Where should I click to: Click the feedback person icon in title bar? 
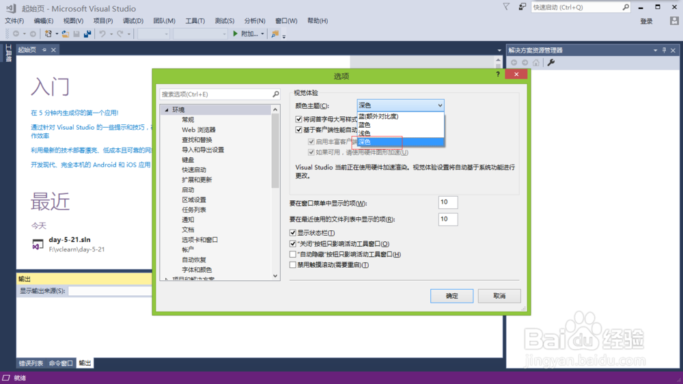pyautogui.click(x=522, y=7)
